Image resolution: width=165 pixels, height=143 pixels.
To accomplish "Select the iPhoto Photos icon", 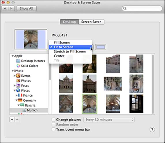I will pyautogui.click(x=18, y=81).
